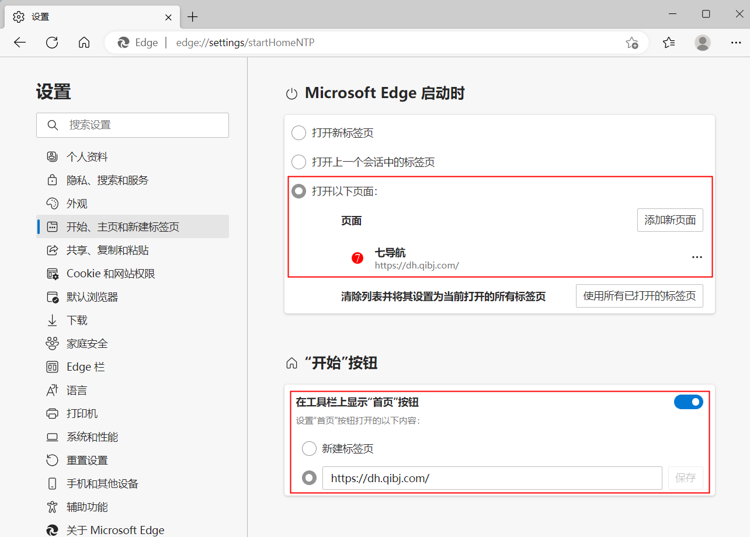Viewport: 750px width, 537px height.
Task: Reload the page with refresh icon
Action: (x=52, y=43)
